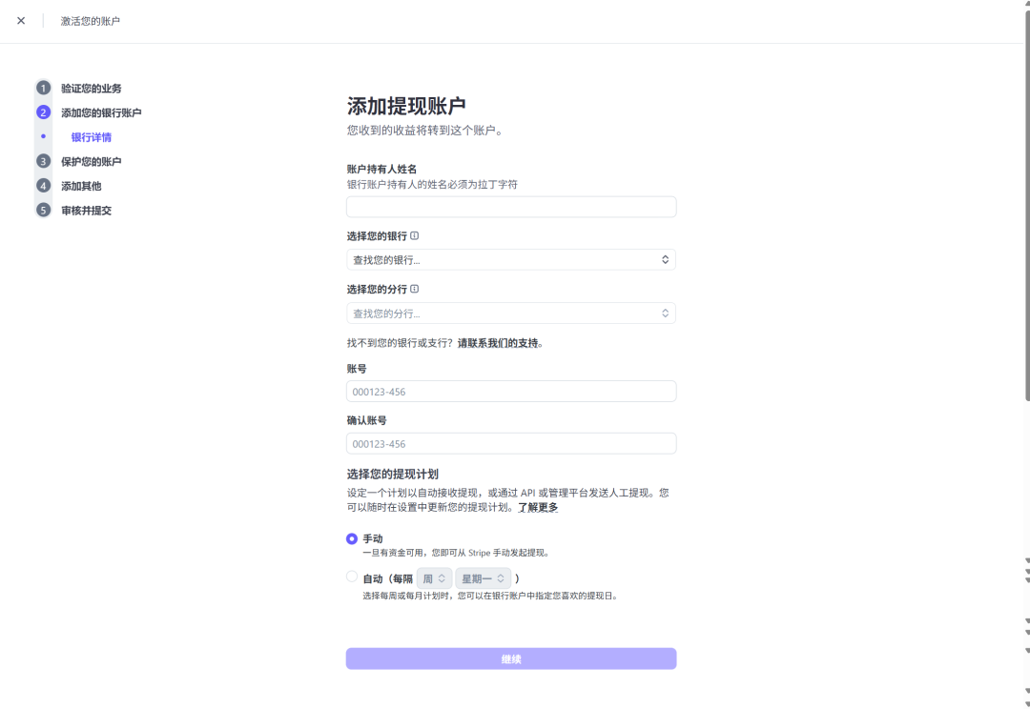Open the 星期一 weekday dropdown
The width and height of the screenshot is (1030, 709).
coord(483,577)
